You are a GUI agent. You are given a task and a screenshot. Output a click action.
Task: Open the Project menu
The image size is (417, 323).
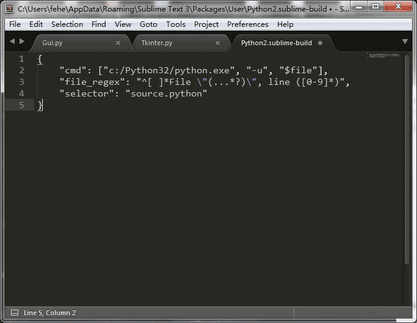point(206,24)
